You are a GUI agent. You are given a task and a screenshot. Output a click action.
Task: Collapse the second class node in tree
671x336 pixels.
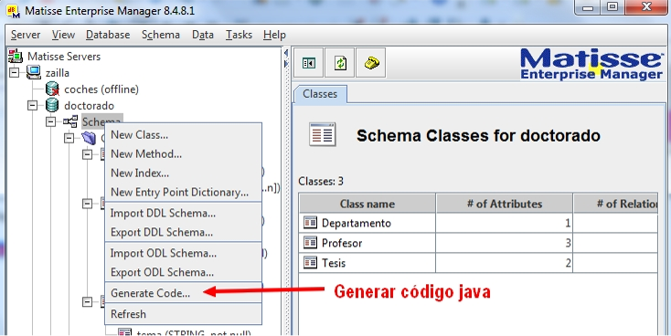click(88, 204)
